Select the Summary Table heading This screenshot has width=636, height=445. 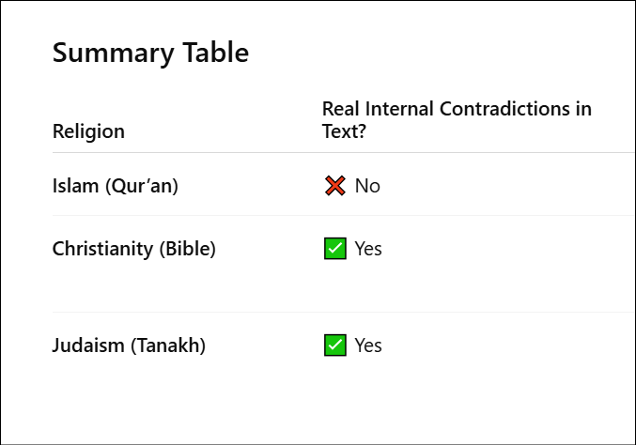150,54
